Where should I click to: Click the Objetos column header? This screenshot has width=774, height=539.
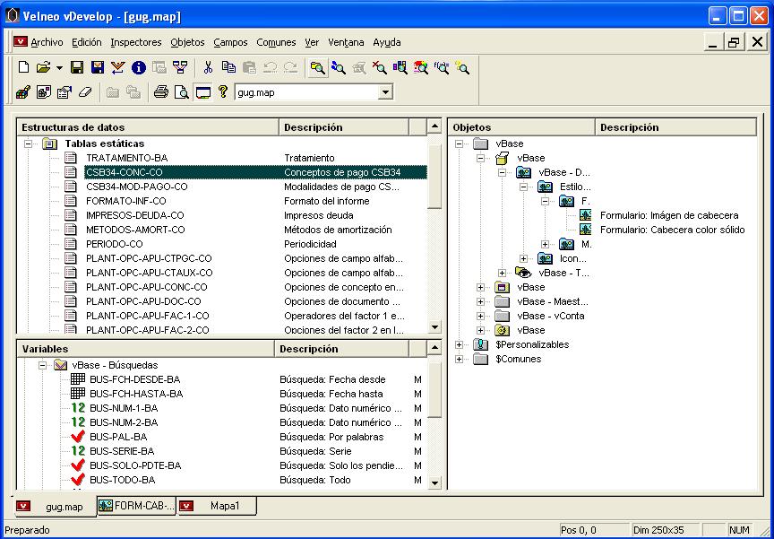(x=521, y=127)
